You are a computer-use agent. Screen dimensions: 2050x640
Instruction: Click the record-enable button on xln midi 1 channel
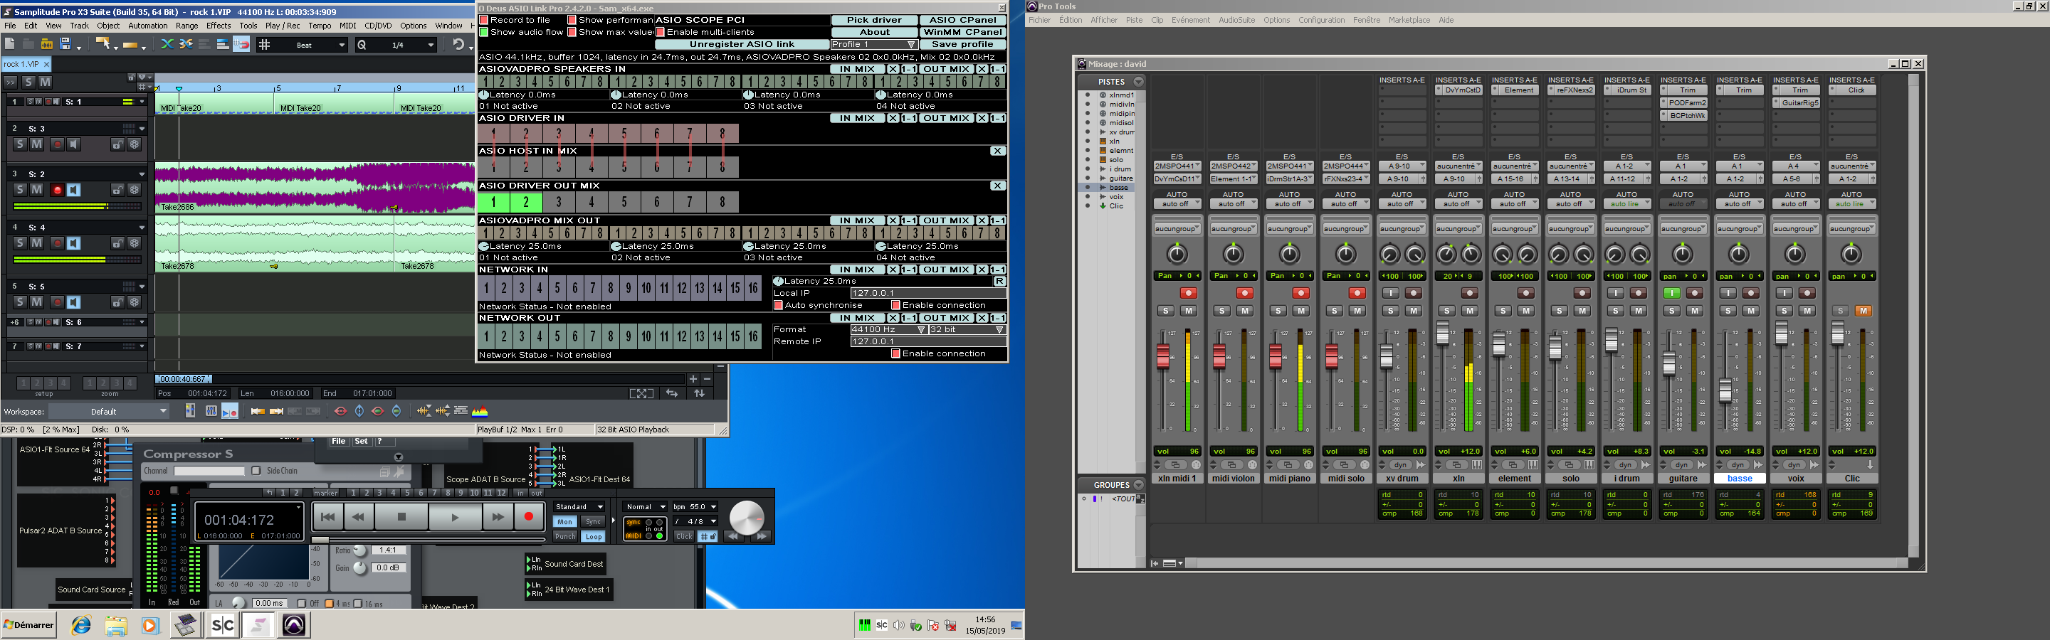1188,294
